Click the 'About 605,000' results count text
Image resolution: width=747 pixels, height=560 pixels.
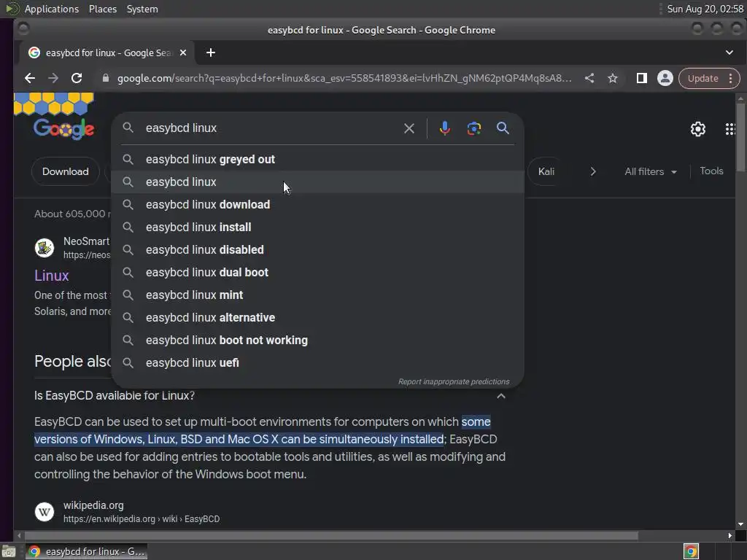point(72,214)
